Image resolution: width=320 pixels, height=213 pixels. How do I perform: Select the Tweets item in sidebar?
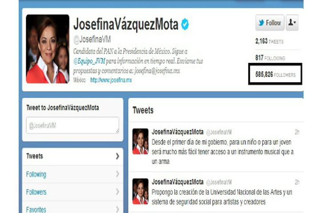coord(72,156)
